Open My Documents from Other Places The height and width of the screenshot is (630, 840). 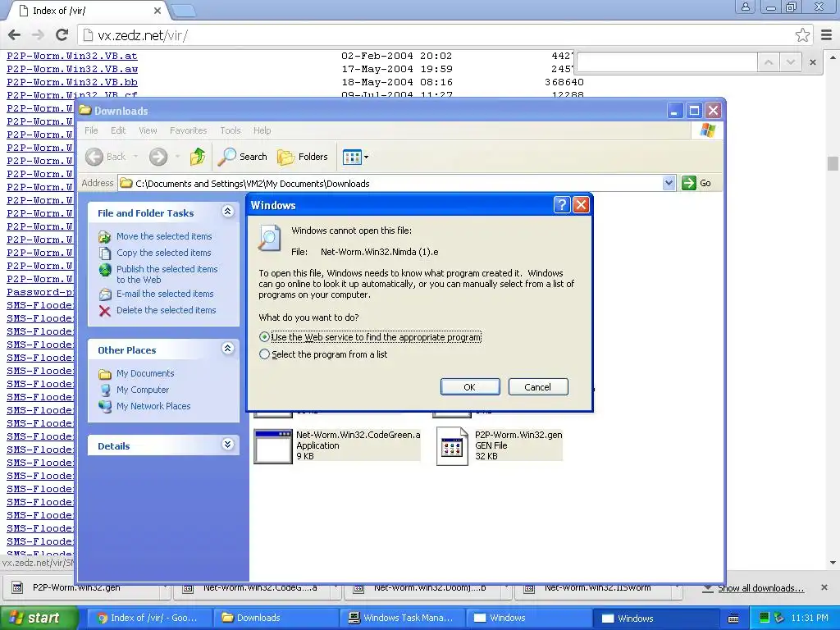point(145,373)
